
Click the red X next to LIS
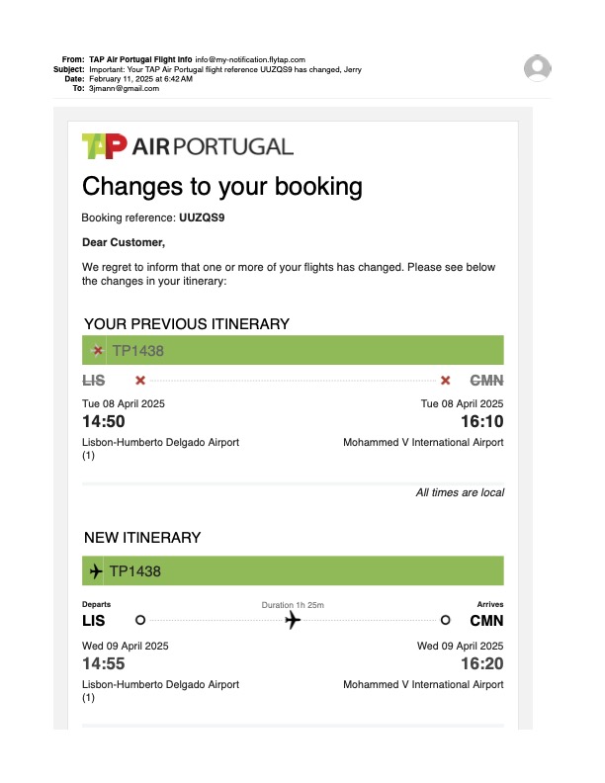pos(140,380)
